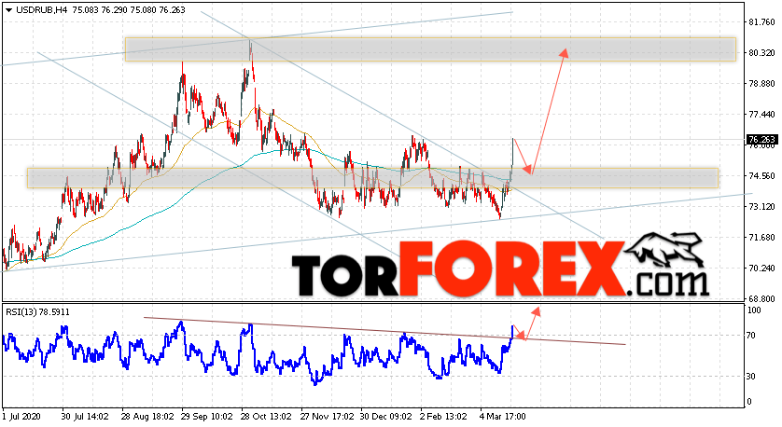782x427 pixels.
Task: Click the 73.120 price axis label
Action: [762, 206]
